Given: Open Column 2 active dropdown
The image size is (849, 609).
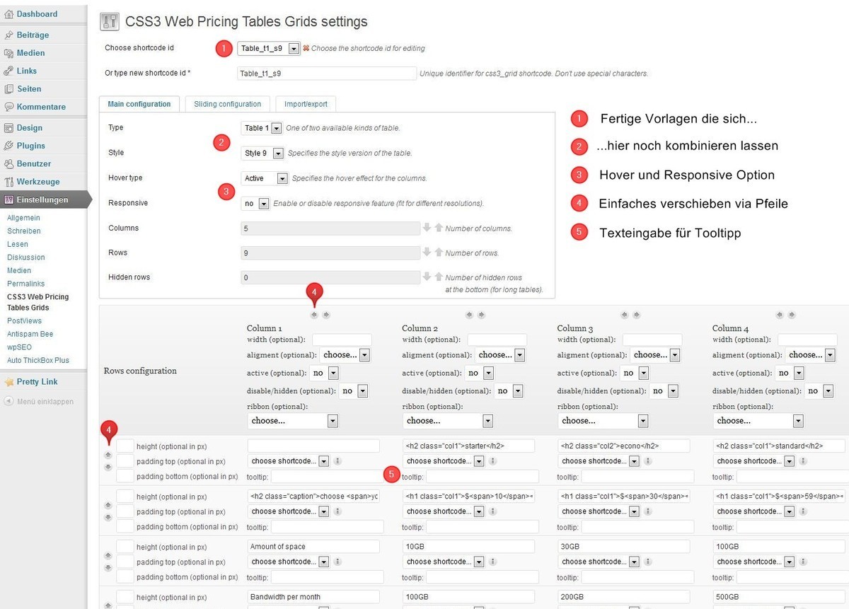Looking at the screenshot, I should pyautogui.click(x=480, y=373).
